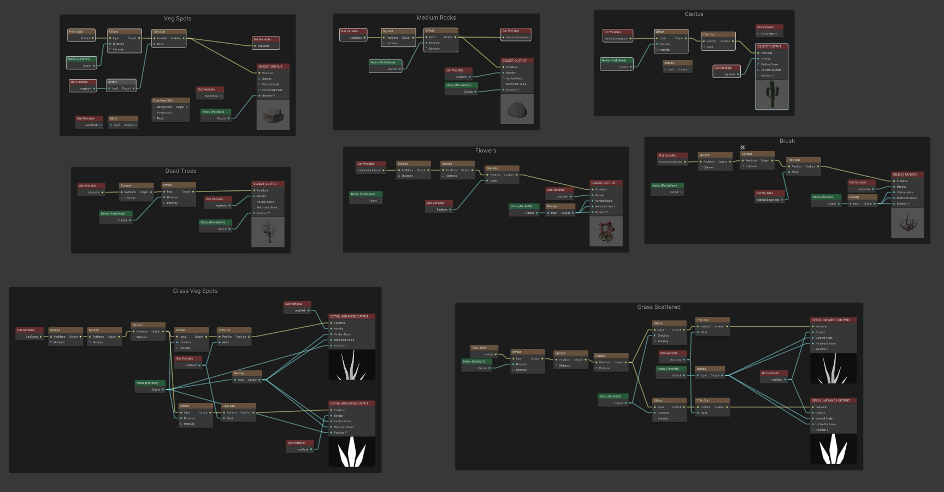The width and height of the screenshot is (944, 492).
Task: Click the rock preview thumbnail in Veg Spots
Action: tap(273, 115)
